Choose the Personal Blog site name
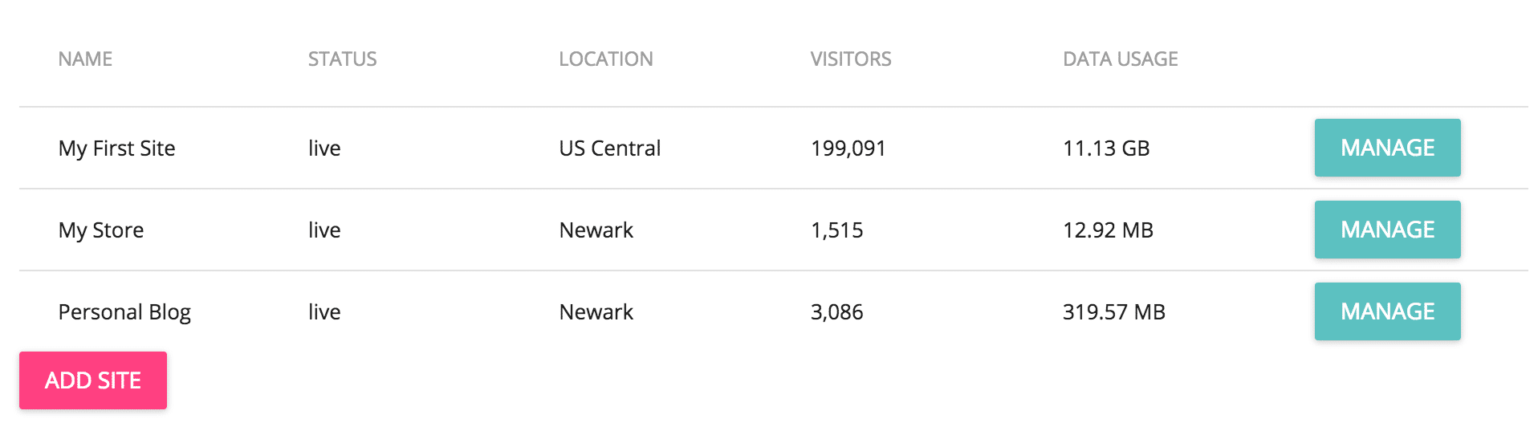 point(124,312)
